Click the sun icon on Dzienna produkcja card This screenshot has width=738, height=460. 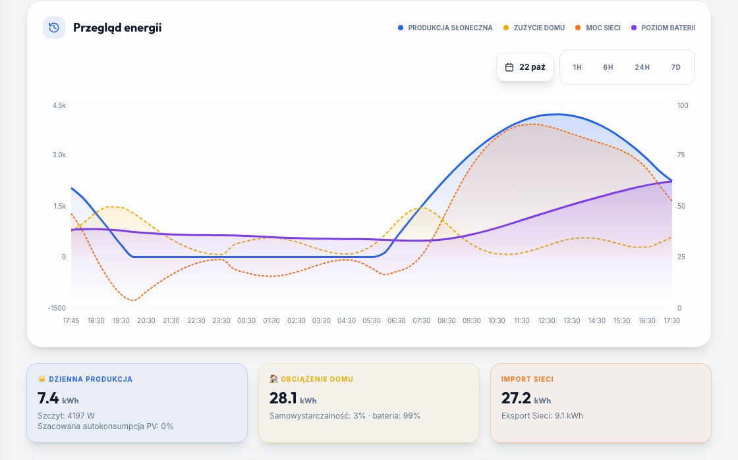42,378
